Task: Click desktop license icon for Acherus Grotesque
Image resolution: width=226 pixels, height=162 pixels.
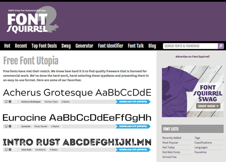Action: point(6,102)
